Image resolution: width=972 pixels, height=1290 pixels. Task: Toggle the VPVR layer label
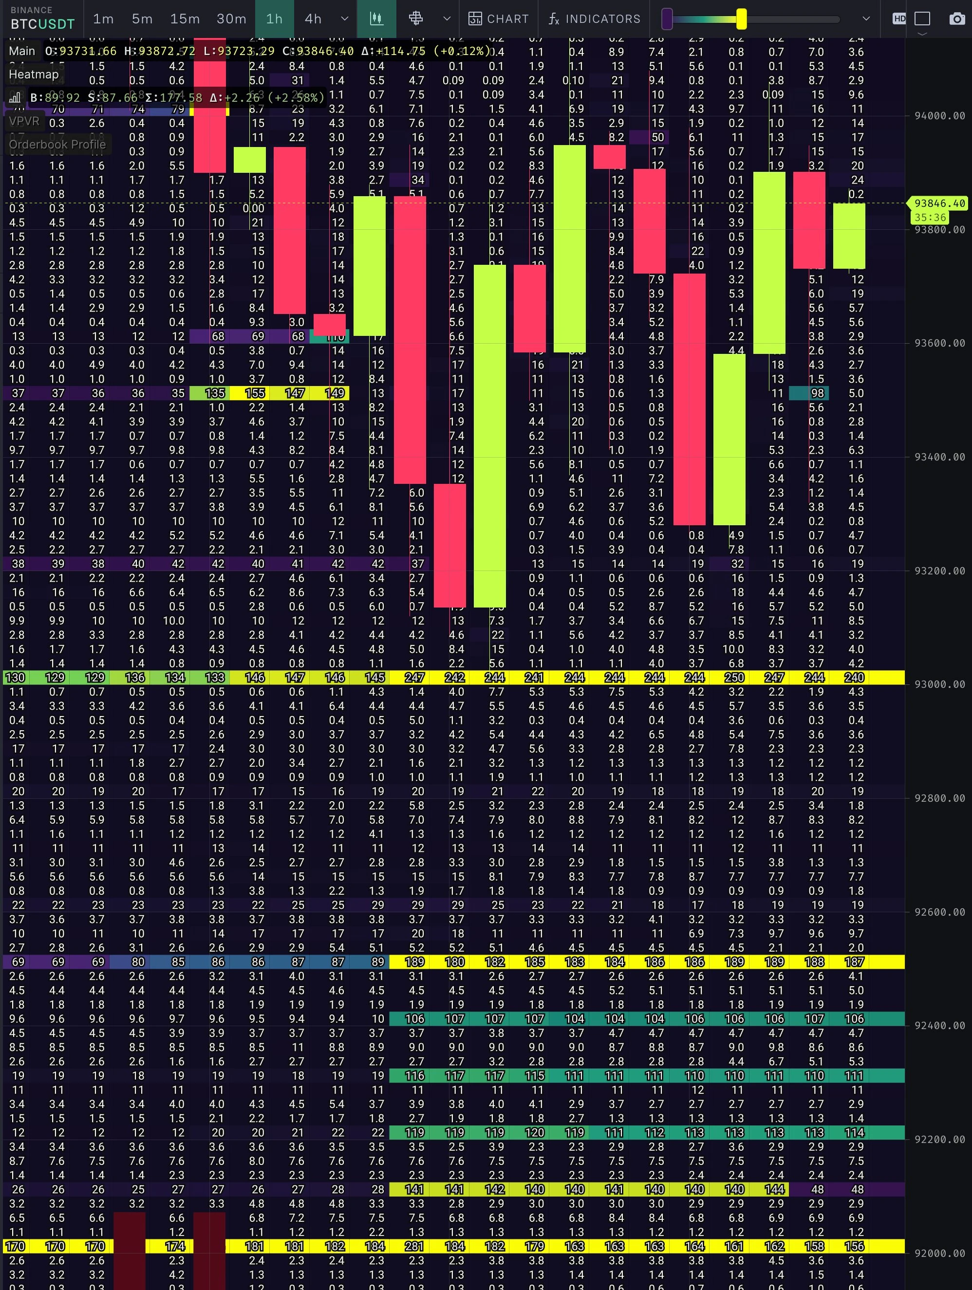(x=24, y=121)
